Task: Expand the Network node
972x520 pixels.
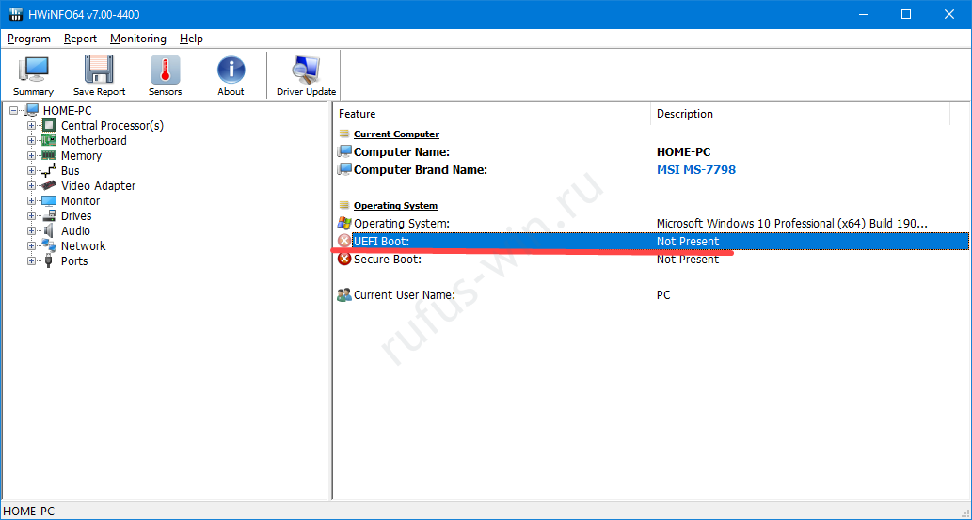Action: coord(31,246)
